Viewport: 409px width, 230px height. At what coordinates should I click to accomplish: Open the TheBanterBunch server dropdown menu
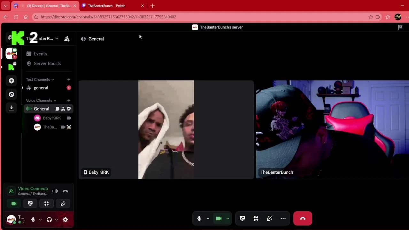[x=42, y=39]
